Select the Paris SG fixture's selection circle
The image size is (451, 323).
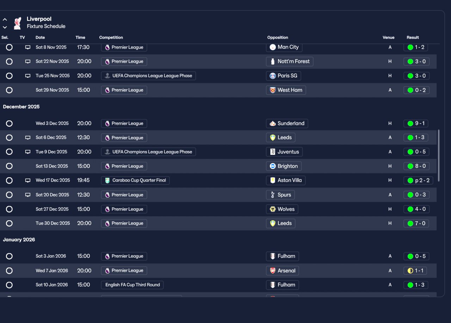[x=9, y=76]
